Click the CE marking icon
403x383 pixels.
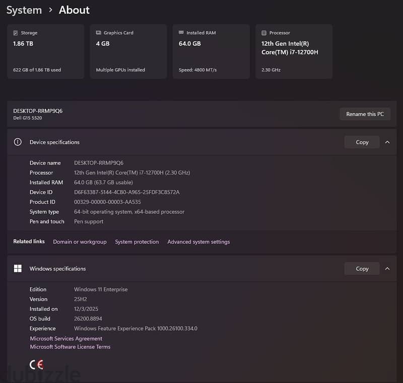pos(36,364)
